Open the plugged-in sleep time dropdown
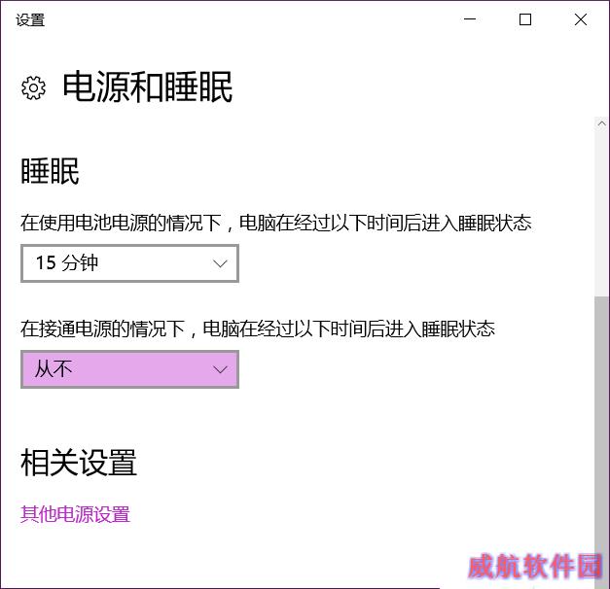 [x=129, y=369]
